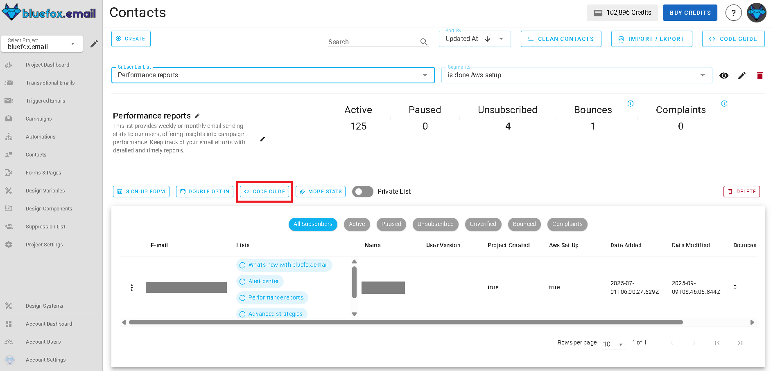Screen dimensions: 773x371
Task: Open the help question mark icon
Action: [x=733, y=13]
